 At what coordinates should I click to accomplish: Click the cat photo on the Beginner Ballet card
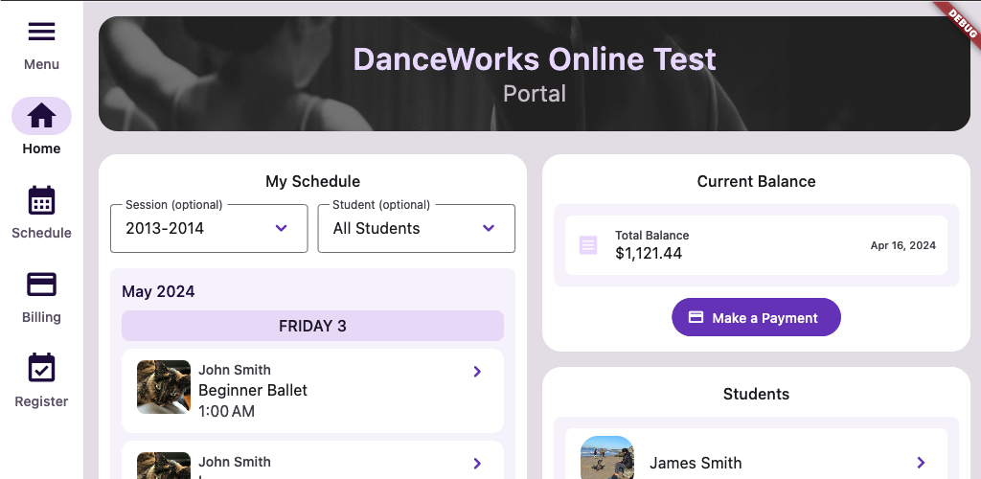click(x=164, y=387)
